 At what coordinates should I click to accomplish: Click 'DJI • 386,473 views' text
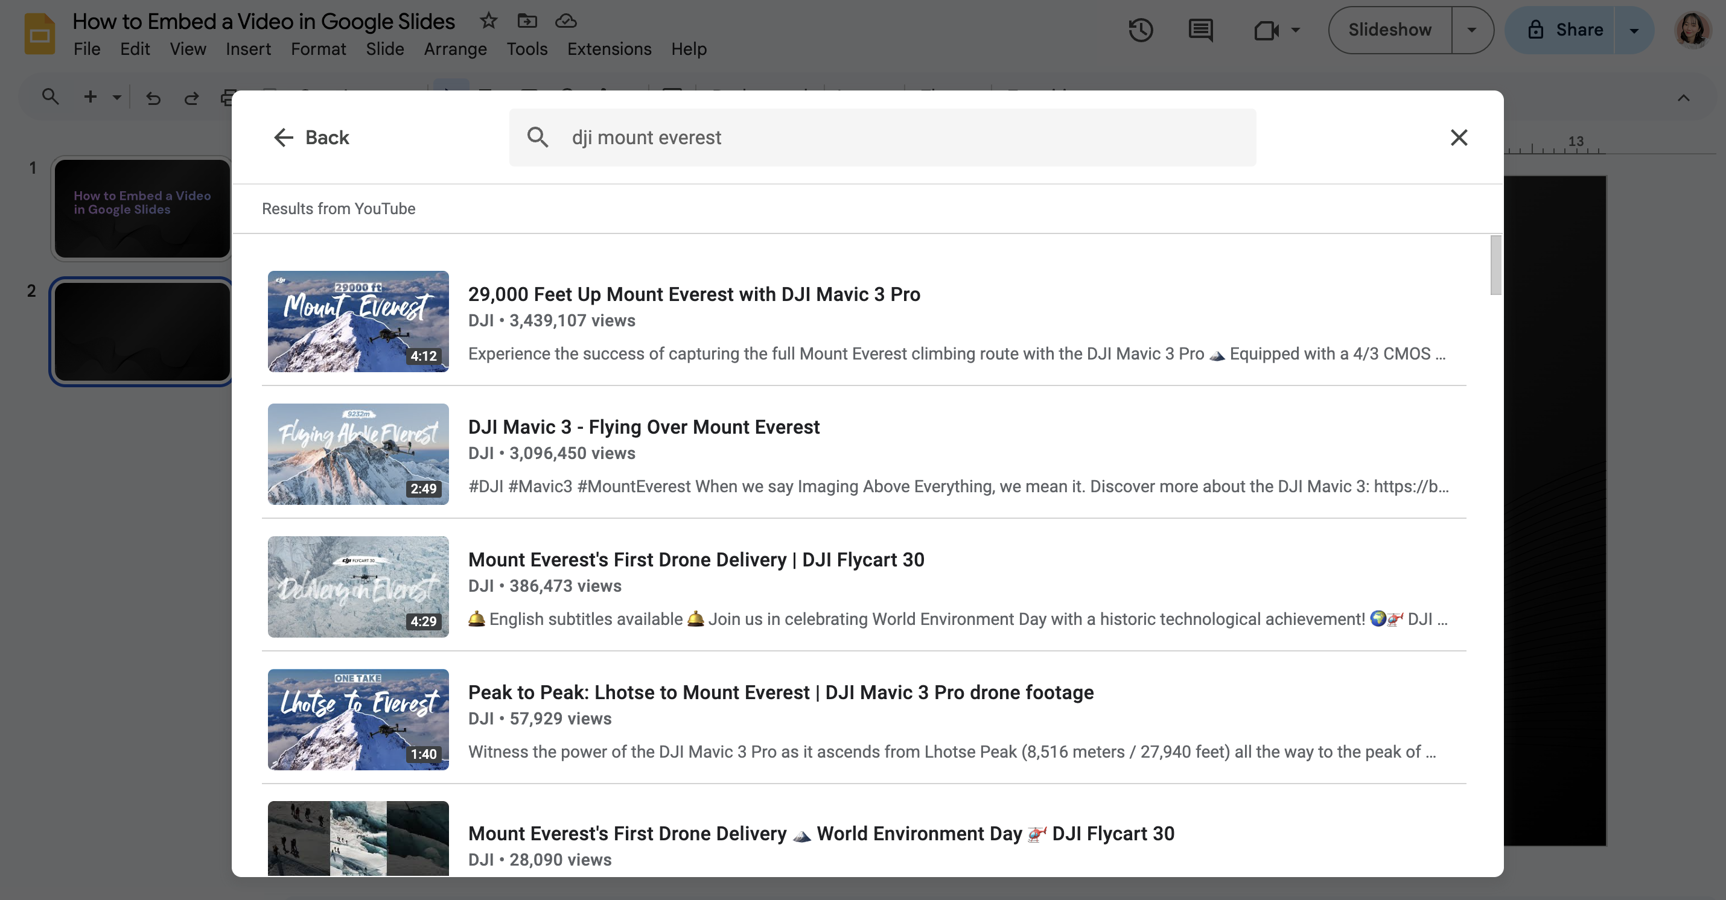pyautogui.click(x=545, y=585)
